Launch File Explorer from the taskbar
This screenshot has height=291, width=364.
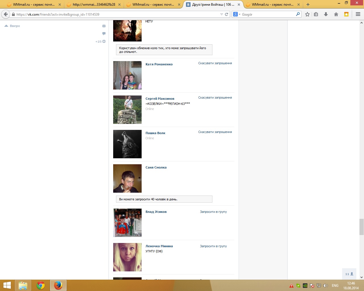(23, 285)
